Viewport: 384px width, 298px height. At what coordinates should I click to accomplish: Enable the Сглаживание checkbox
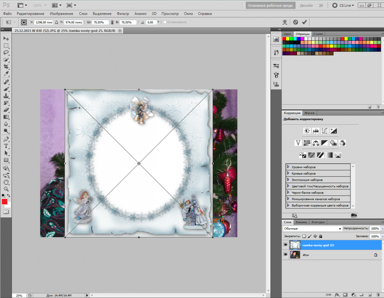pos(165,22)
